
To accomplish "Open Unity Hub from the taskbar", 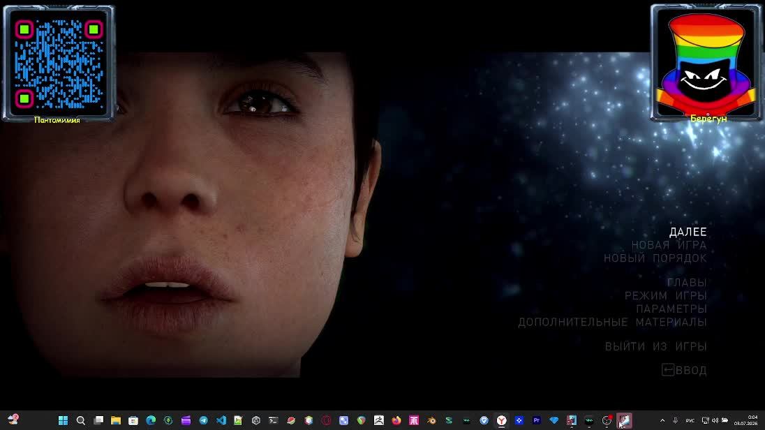I will (x=256, y=420).
